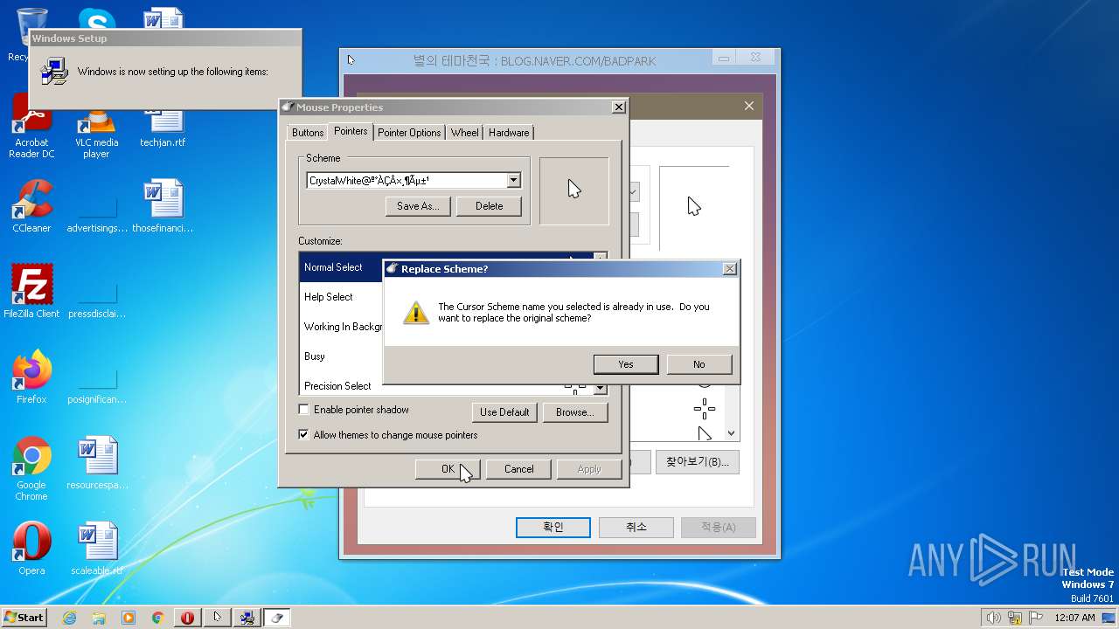This screenshot has width=1119, height=629.
Task: Launch Chrome from taskbar
Action: (x=157, y=618)
